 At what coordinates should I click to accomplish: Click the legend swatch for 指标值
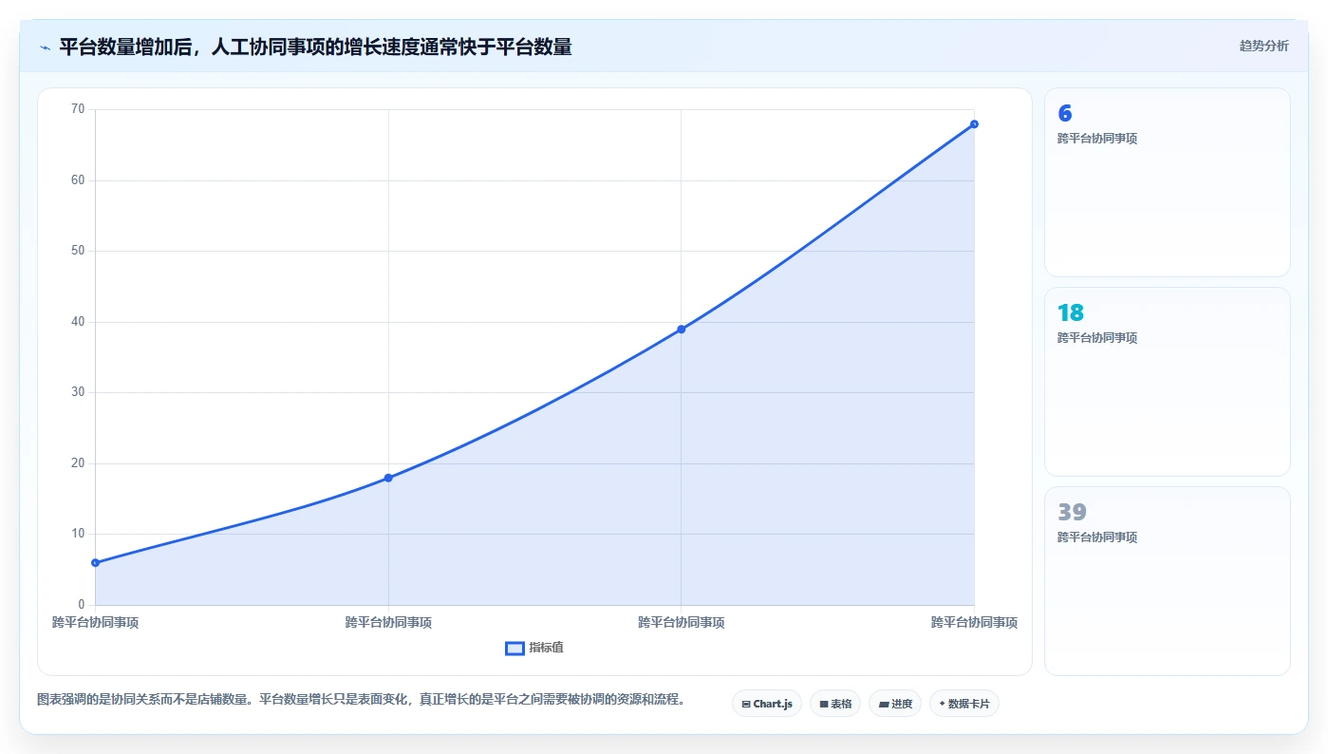coord(514,649)
